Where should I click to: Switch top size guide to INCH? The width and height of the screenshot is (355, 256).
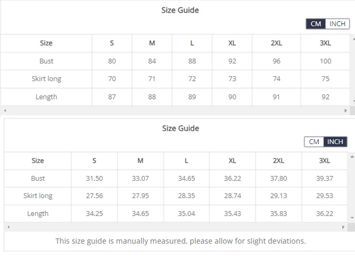point(337,24)
